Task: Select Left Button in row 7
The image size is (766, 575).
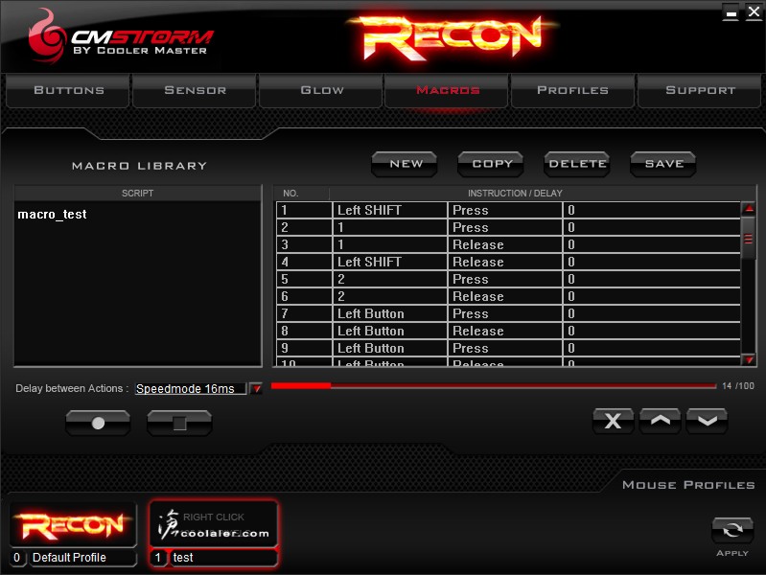Action: point(390,313)
